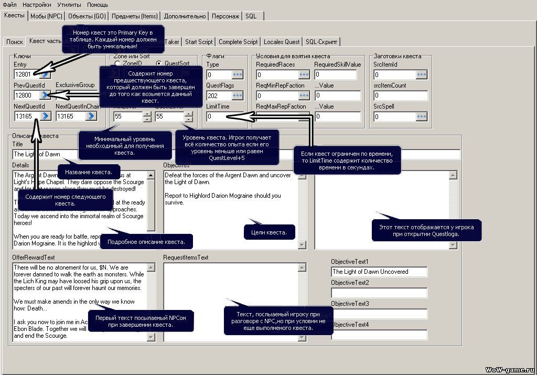Open the Complete Script sub-tab

238,42
